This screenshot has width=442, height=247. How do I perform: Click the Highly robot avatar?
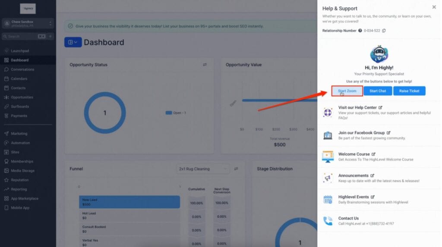tap(379, 54)
